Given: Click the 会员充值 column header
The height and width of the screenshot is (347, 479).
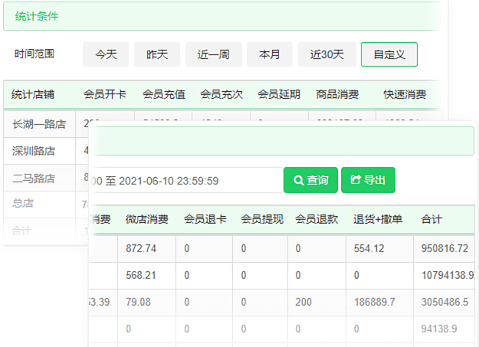Looking at the screenshot, I should 164,94.
